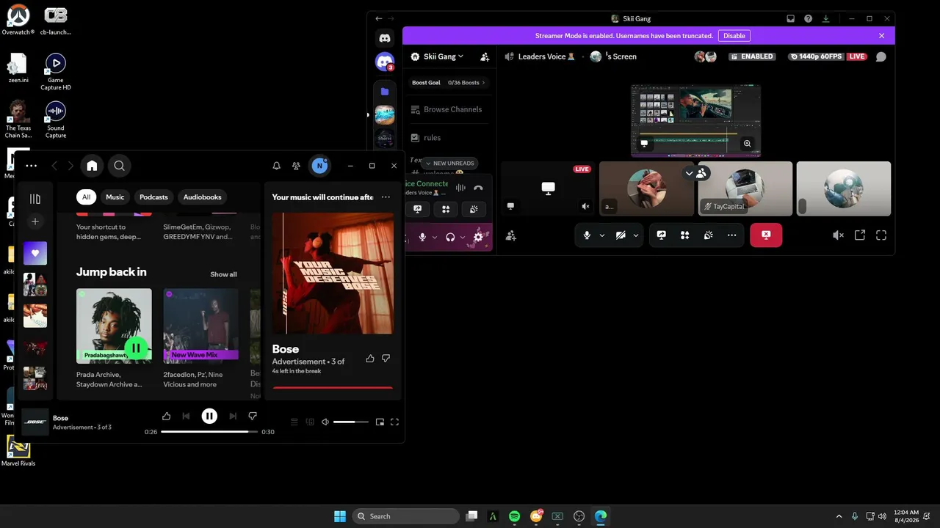Viewport: 940px width, 528px height.
Task: Click thumbs up in Spotify player bar
Action: [x=166, y=416]
